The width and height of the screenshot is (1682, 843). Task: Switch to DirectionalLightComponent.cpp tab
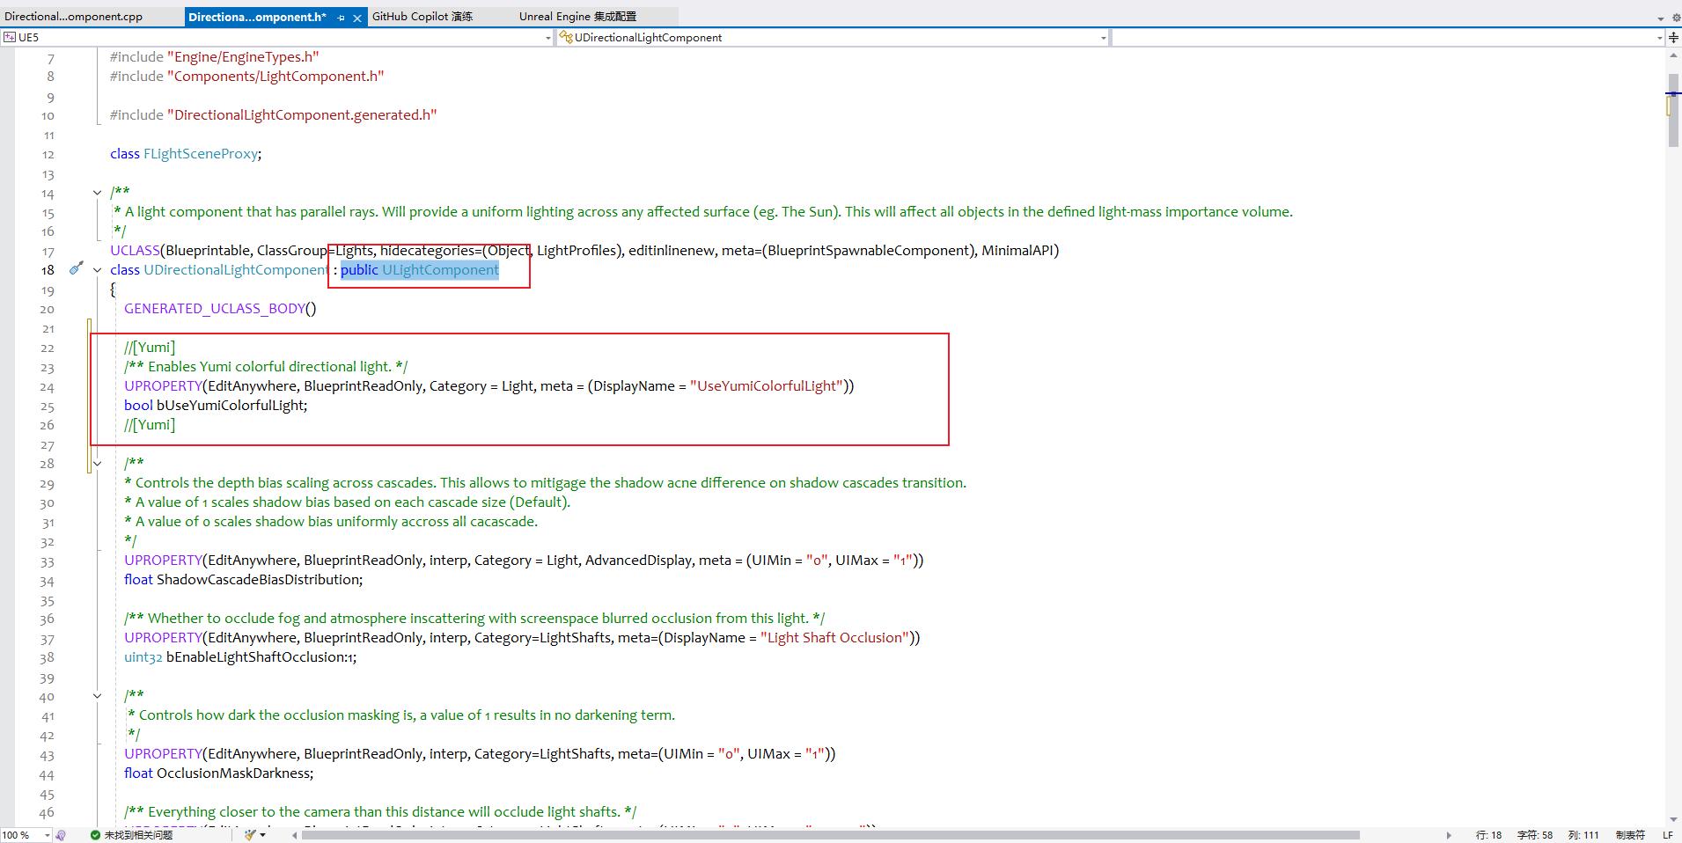(74, 16)
